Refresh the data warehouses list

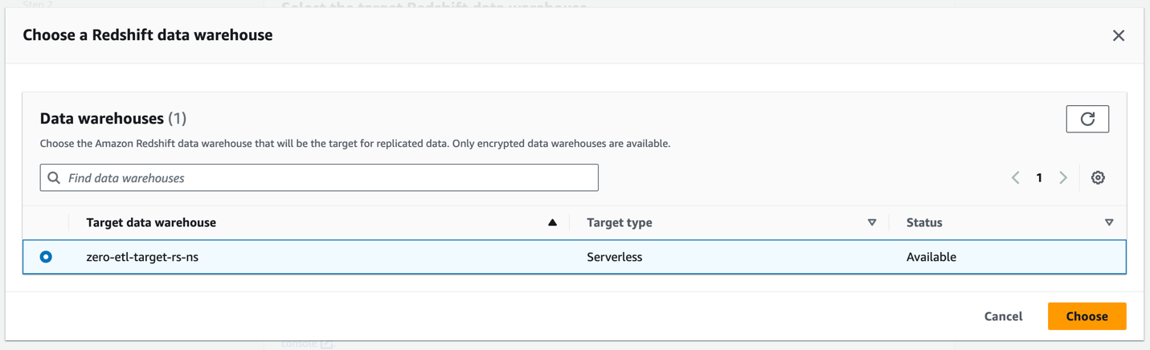pyautogui.click(x=1087, y=119)
